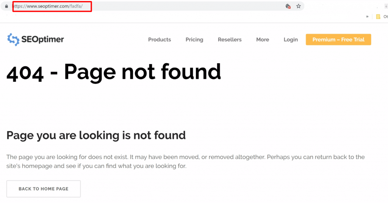
Task: Start the Premium – Free Trial
Action: point(338,40)
